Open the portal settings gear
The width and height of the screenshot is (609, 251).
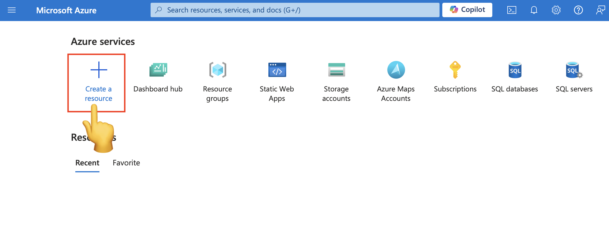point(556,10)
